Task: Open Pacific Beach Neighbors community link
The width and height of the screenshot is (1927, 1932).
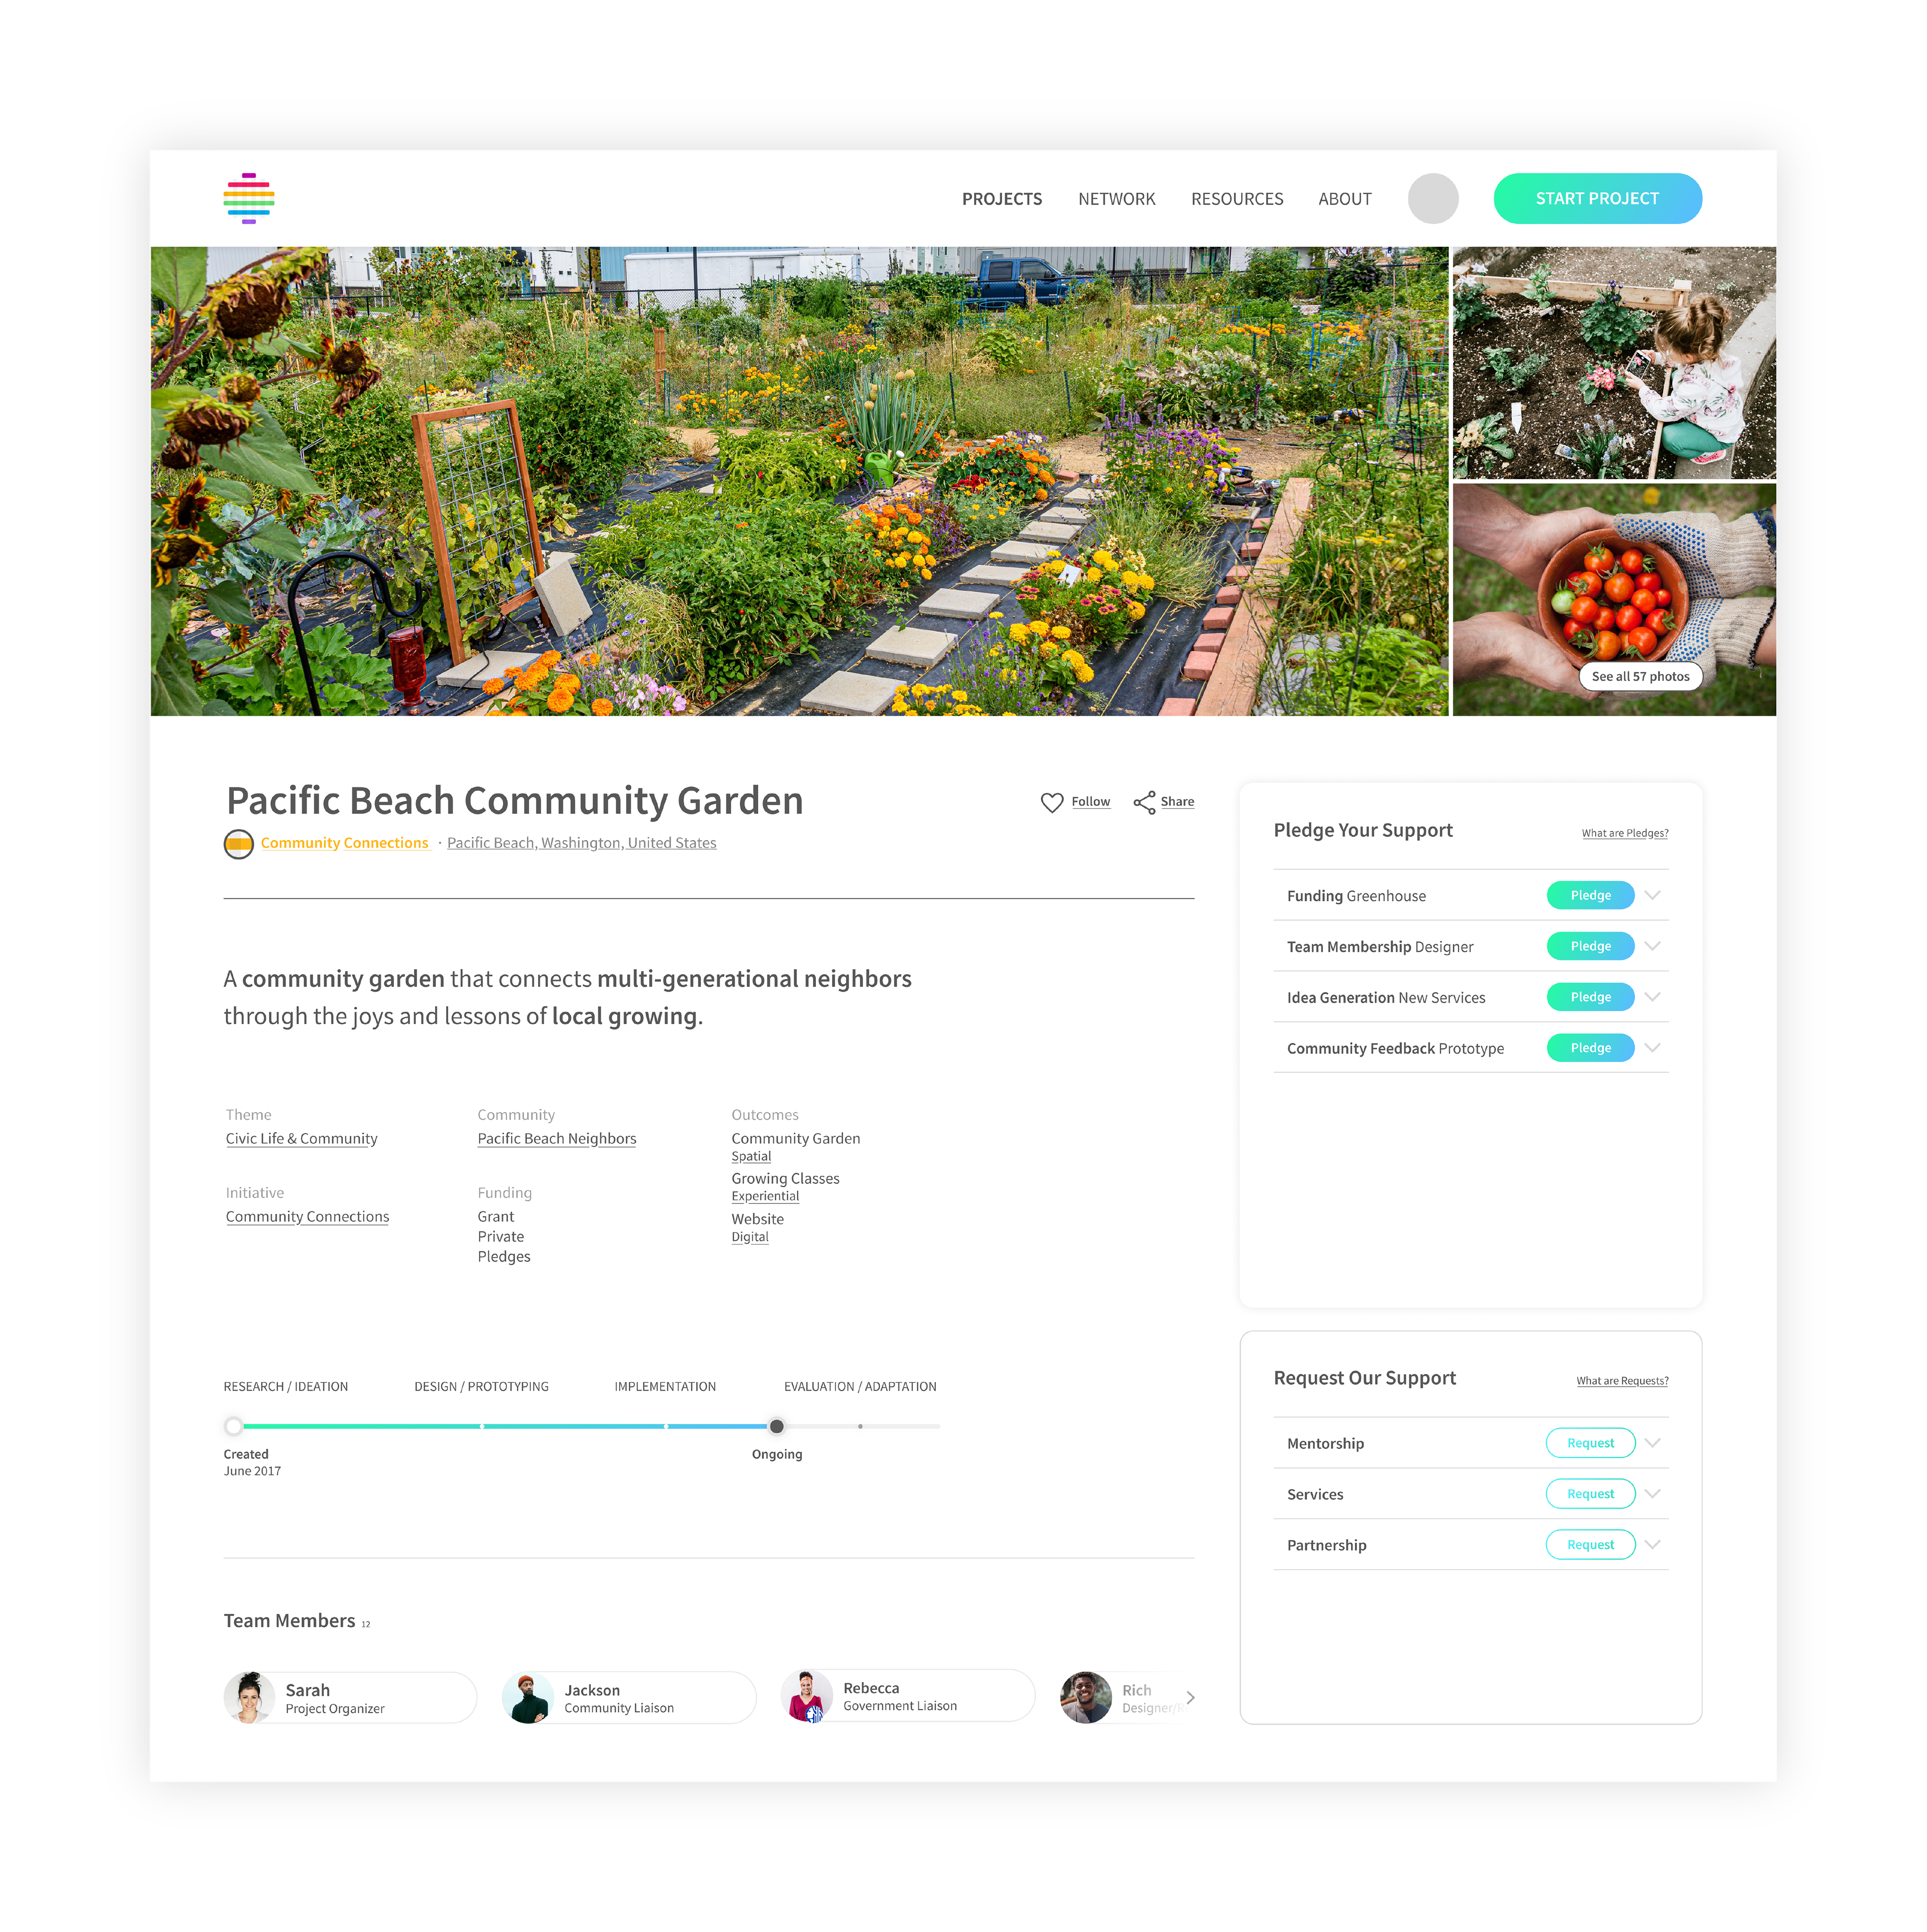Action: pyautogui.click(x=556, y=1139)
